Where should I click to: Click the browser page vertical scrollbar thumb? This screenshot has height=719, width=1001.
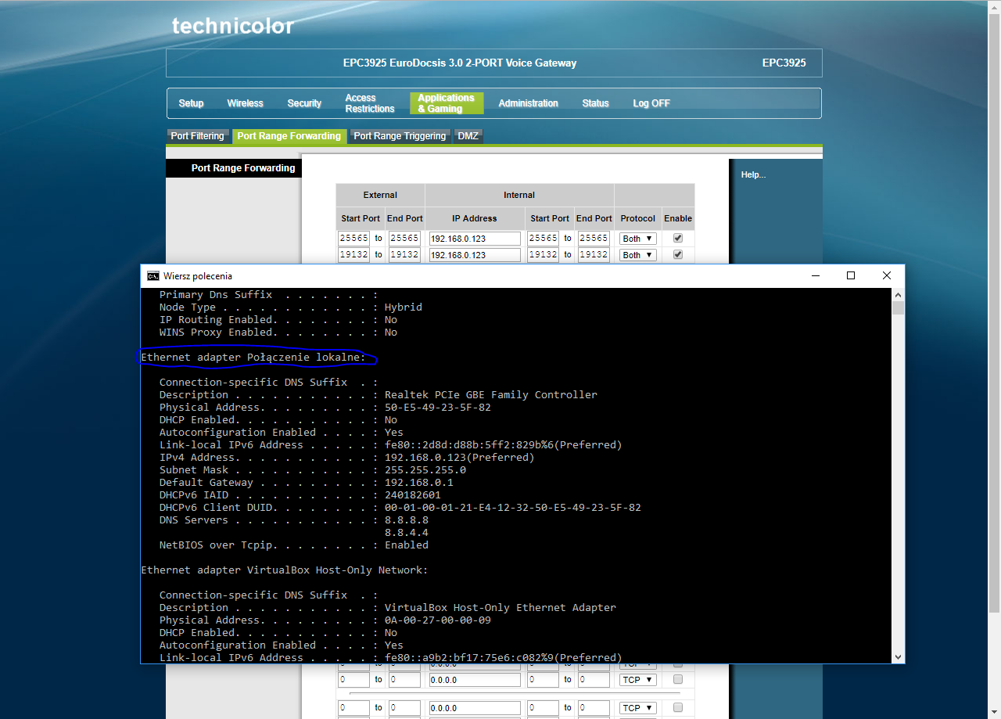[x=994, y=313]
